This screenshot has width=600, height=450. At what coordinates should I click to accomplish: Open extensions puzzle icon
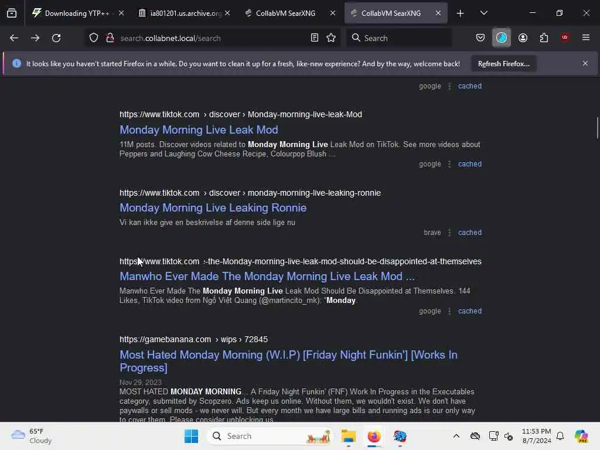544,37
